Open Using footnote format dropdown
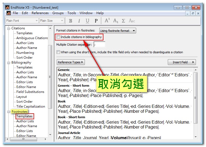 click(x=118, y=31)
